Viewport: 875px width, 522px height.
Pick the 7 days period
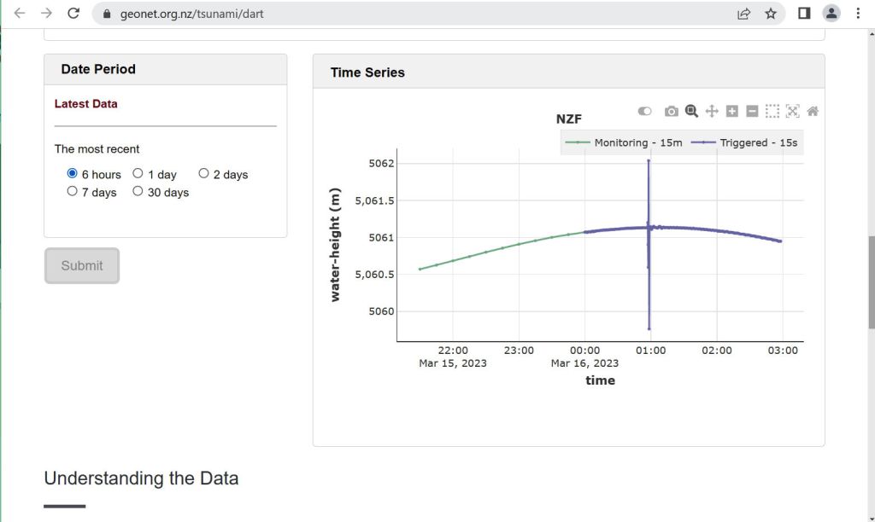[x=73, y=192]
